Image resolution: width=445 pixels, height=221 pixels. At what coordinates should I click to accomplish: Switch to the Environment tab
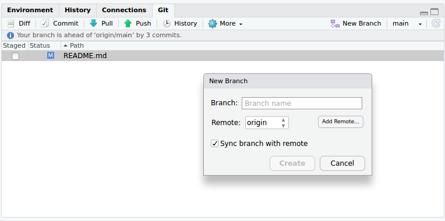click(30, 10)
